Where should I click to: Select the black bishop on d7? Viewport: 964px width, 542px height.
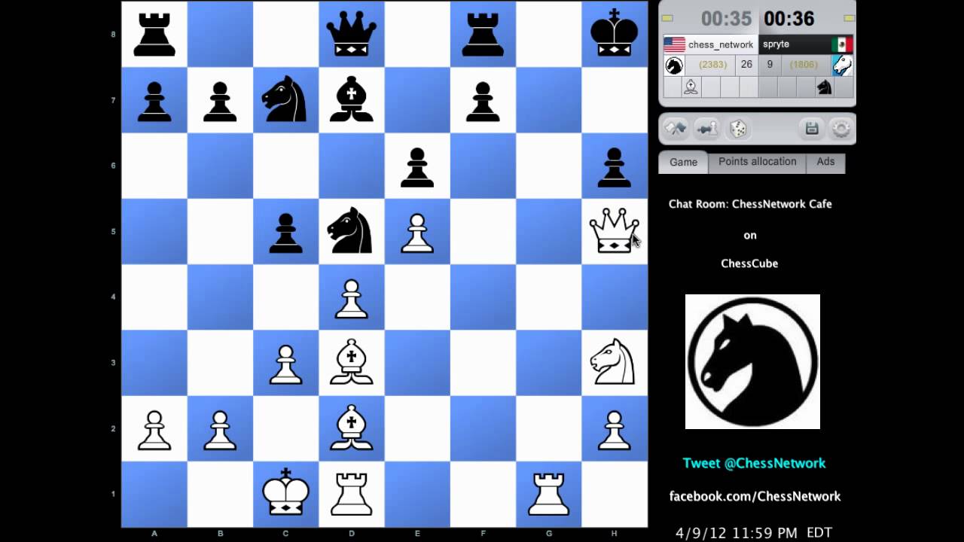coord(351,99)
